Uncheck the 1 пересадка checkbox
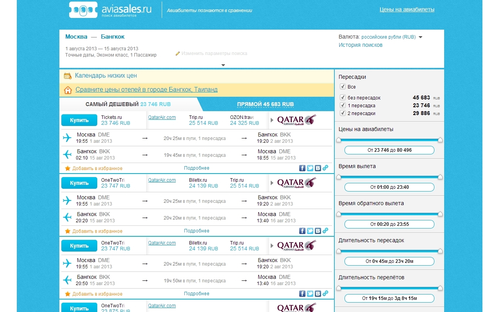The width and height of the screenshot is (500, 312). (343, 105)
